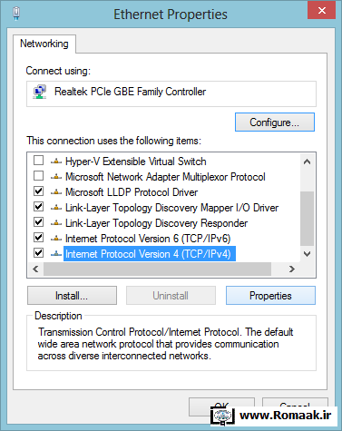The image size is (342, 431).
Task: Uncheck Link-Layer Topology Discovery Mapper I/O Driver
Action: point(38,207)
